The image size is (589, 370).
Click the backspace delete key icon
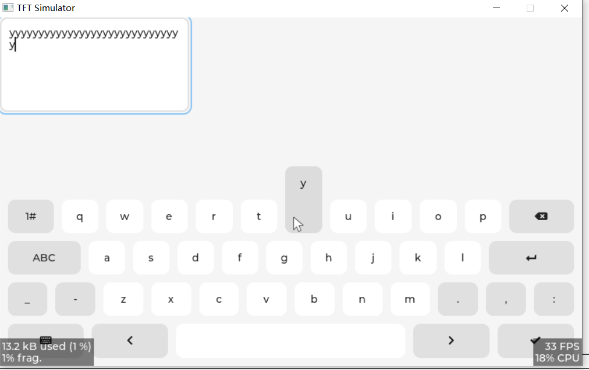click(541, 216)
